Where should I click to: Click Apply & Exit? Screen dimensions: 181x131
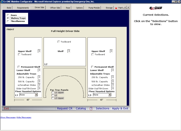(x=120, y=108)
